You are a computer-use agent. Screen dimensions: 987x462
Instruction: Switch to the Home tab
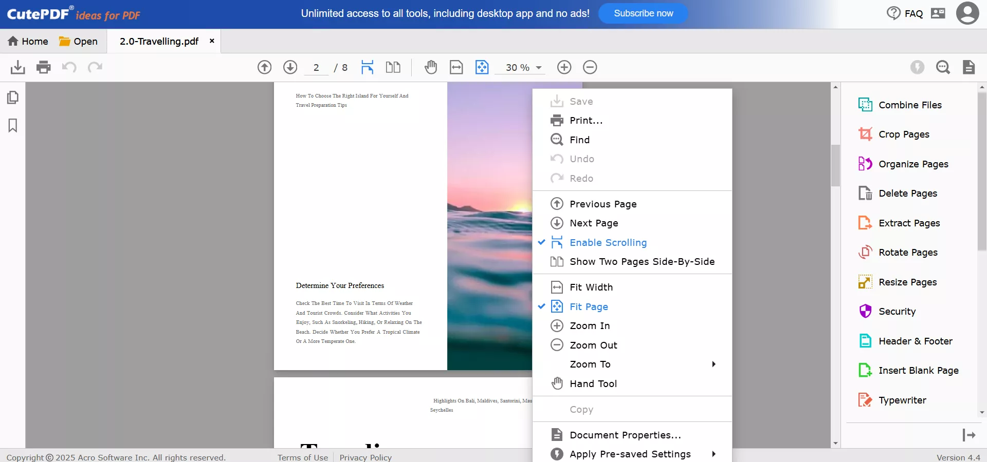click(x=28, y=41)
